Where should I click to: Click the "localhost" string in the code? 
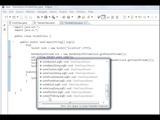coord(74,48)
